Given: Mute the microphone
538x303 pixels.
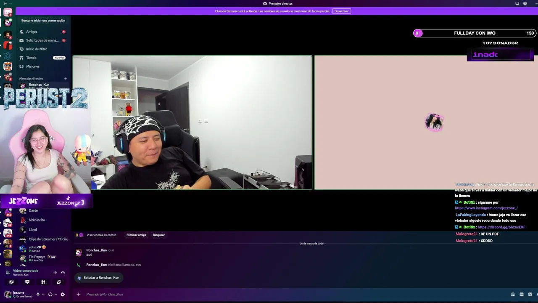Looking at the screenshot, I should pos(38,295).
